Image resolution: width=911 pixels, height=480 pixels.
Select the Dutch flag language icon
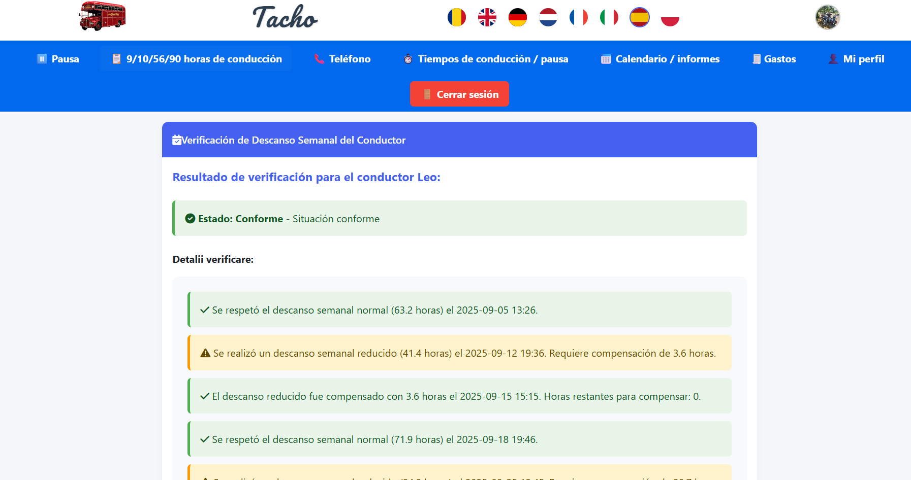(548, 17)
